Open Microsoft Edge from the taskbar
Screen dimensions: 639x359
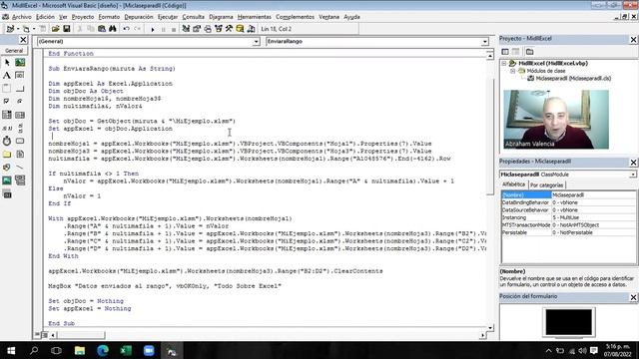[x=103, y=350]
